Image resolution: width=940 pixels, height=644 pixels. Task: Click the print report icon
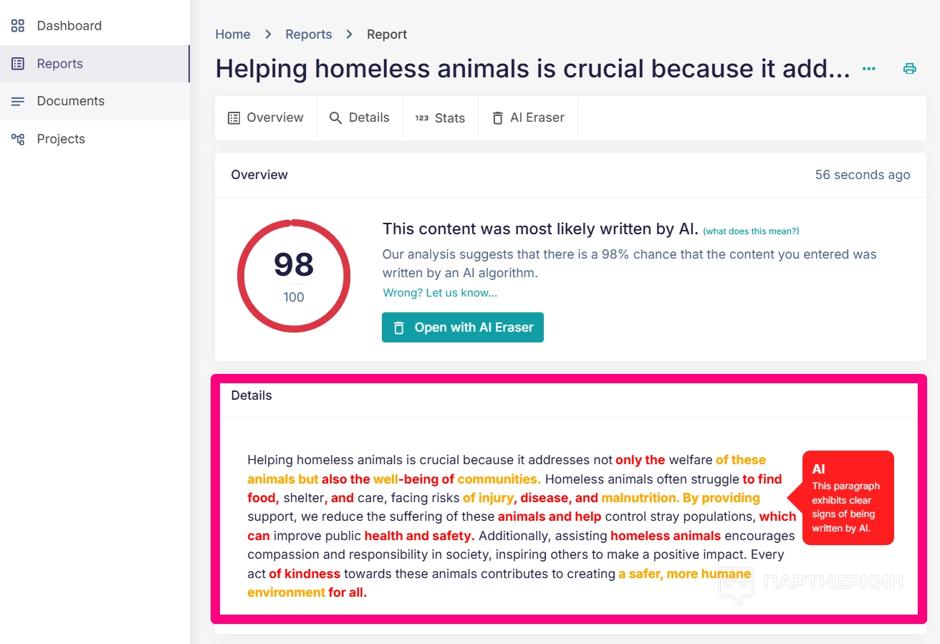pyautogui.click(x=909, y=69)
